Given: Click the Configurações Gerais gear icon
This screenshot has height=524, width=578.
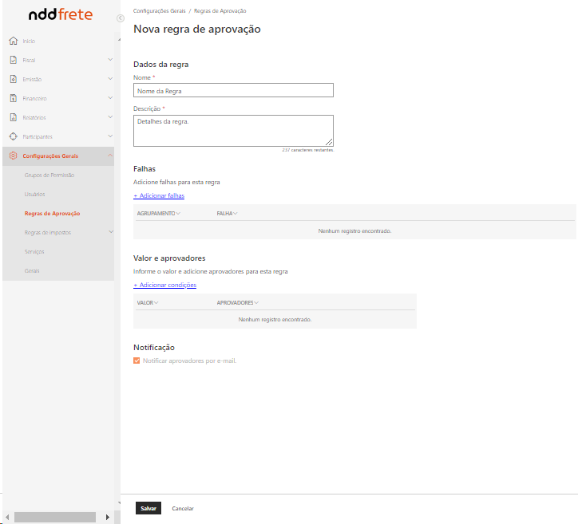Looking at the screenshot, I should [x=14, y=156].
